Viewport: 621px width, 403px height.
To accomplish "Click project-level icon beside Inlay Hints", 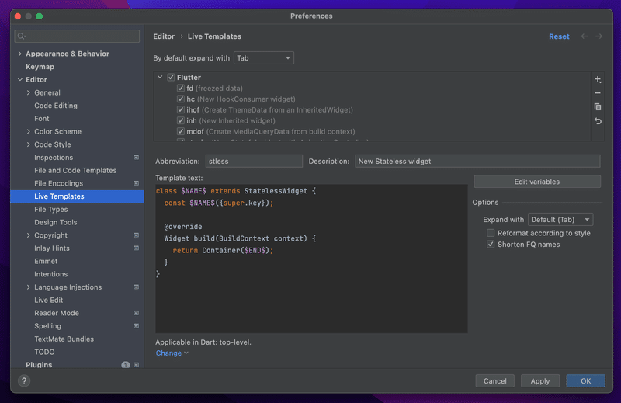I will [136, 248].
